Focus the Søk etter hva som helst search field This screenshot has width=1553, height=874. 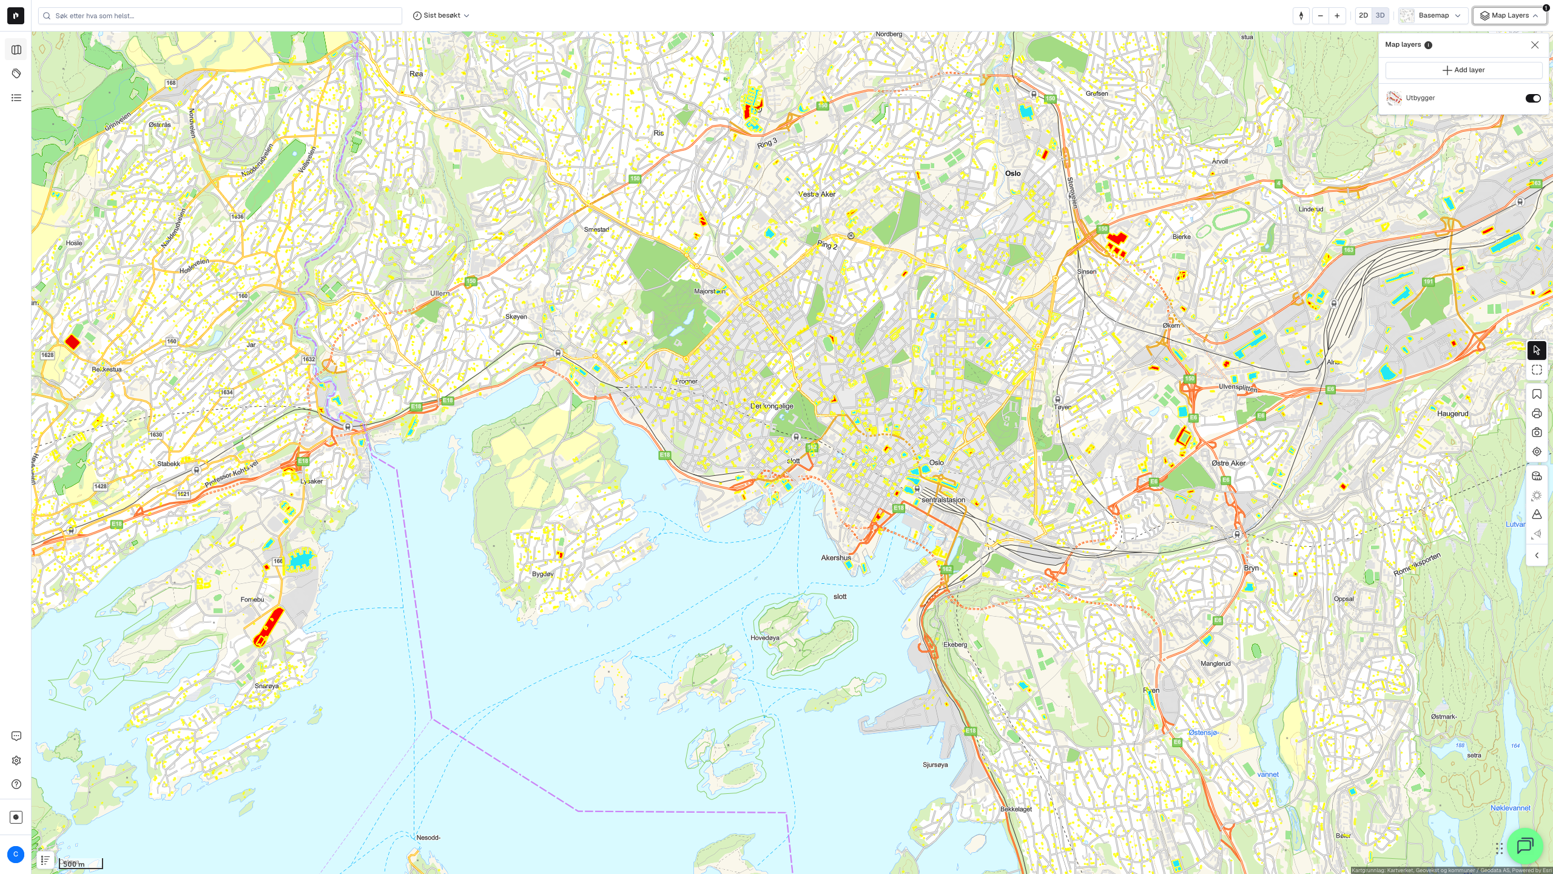tap(220, 16)
